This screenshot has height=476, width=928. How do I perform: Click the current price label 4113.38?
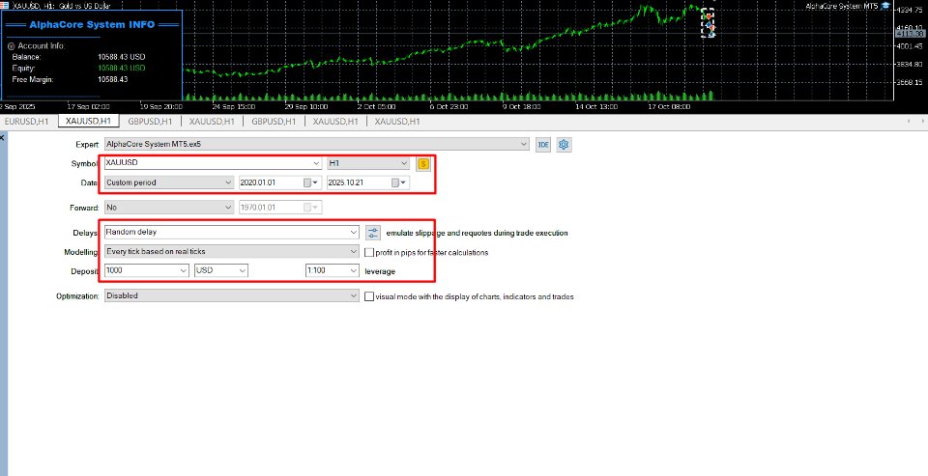[911, 34]
